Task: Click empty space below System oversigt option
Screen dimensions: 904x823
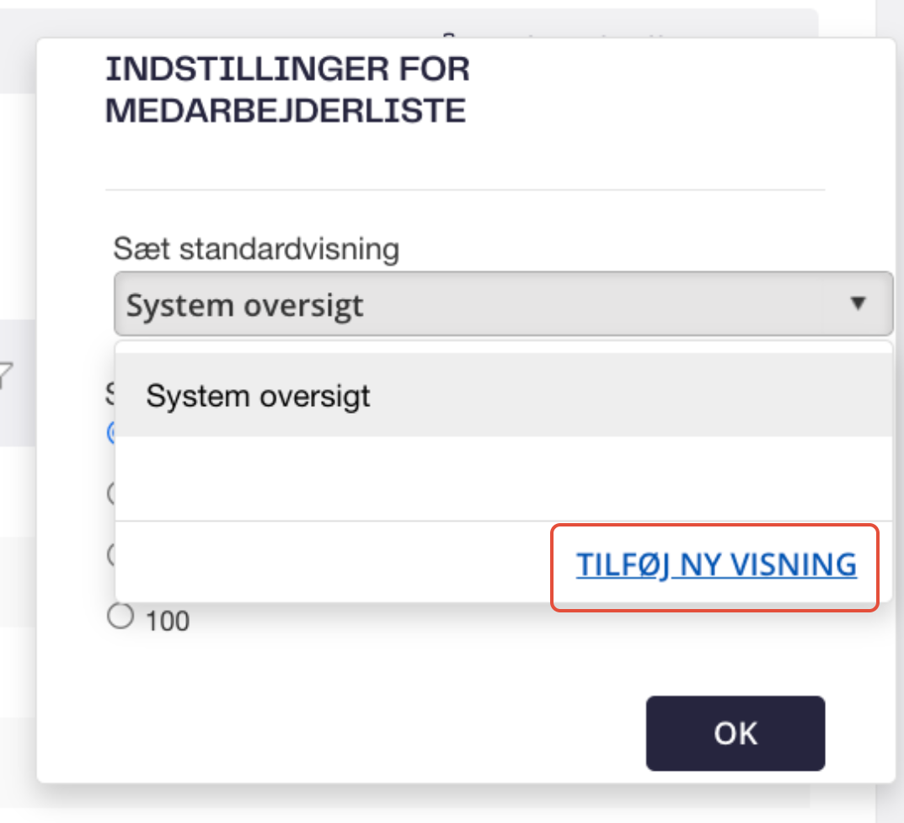Action: click(503, 478)
